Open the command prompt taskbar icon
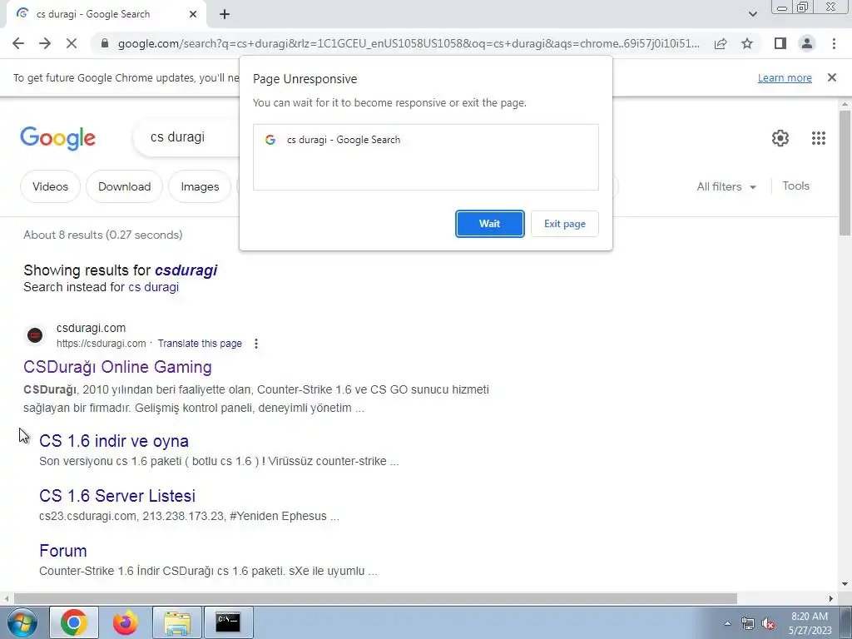 tap(228, 622)
